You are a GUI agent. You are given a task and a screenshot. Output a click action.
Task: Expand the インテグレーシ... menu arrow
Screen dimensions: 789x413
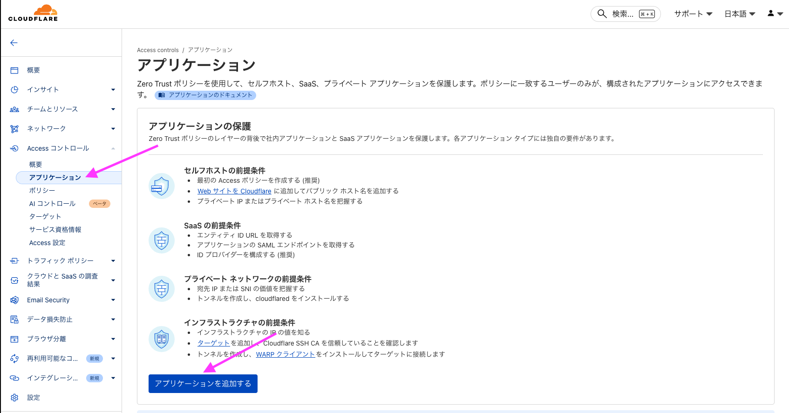point(113,378)
